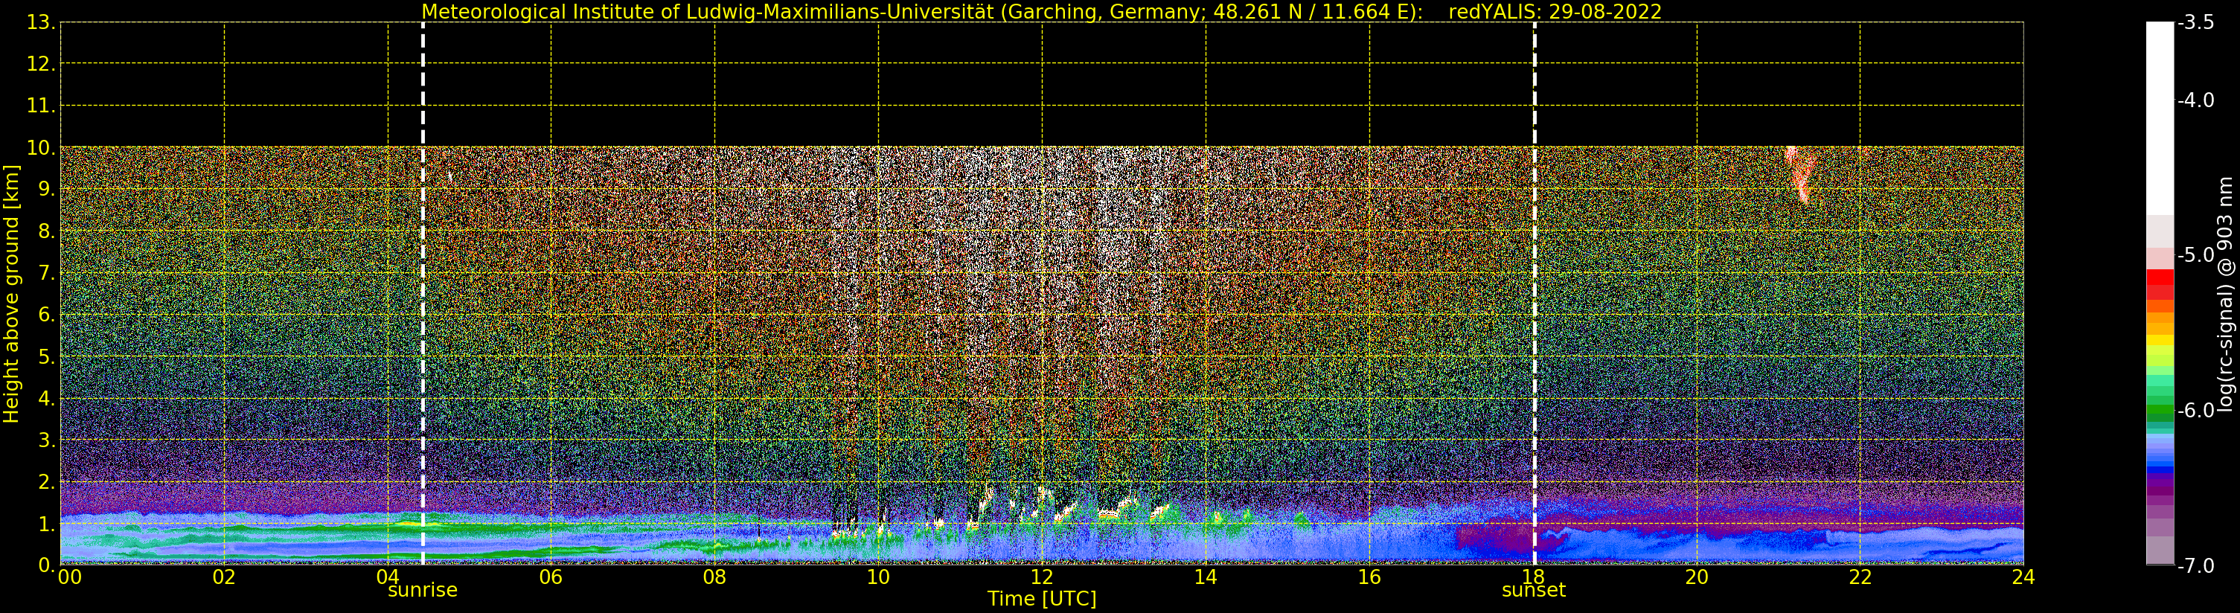
Task: Click the '7.' height axis tick label
Action: (x=46, y=273)
